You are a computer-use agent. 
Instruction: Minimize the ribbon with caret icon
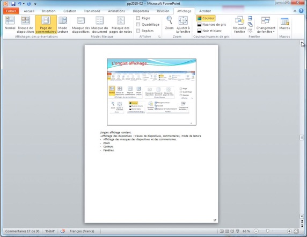tap(295, 11)
